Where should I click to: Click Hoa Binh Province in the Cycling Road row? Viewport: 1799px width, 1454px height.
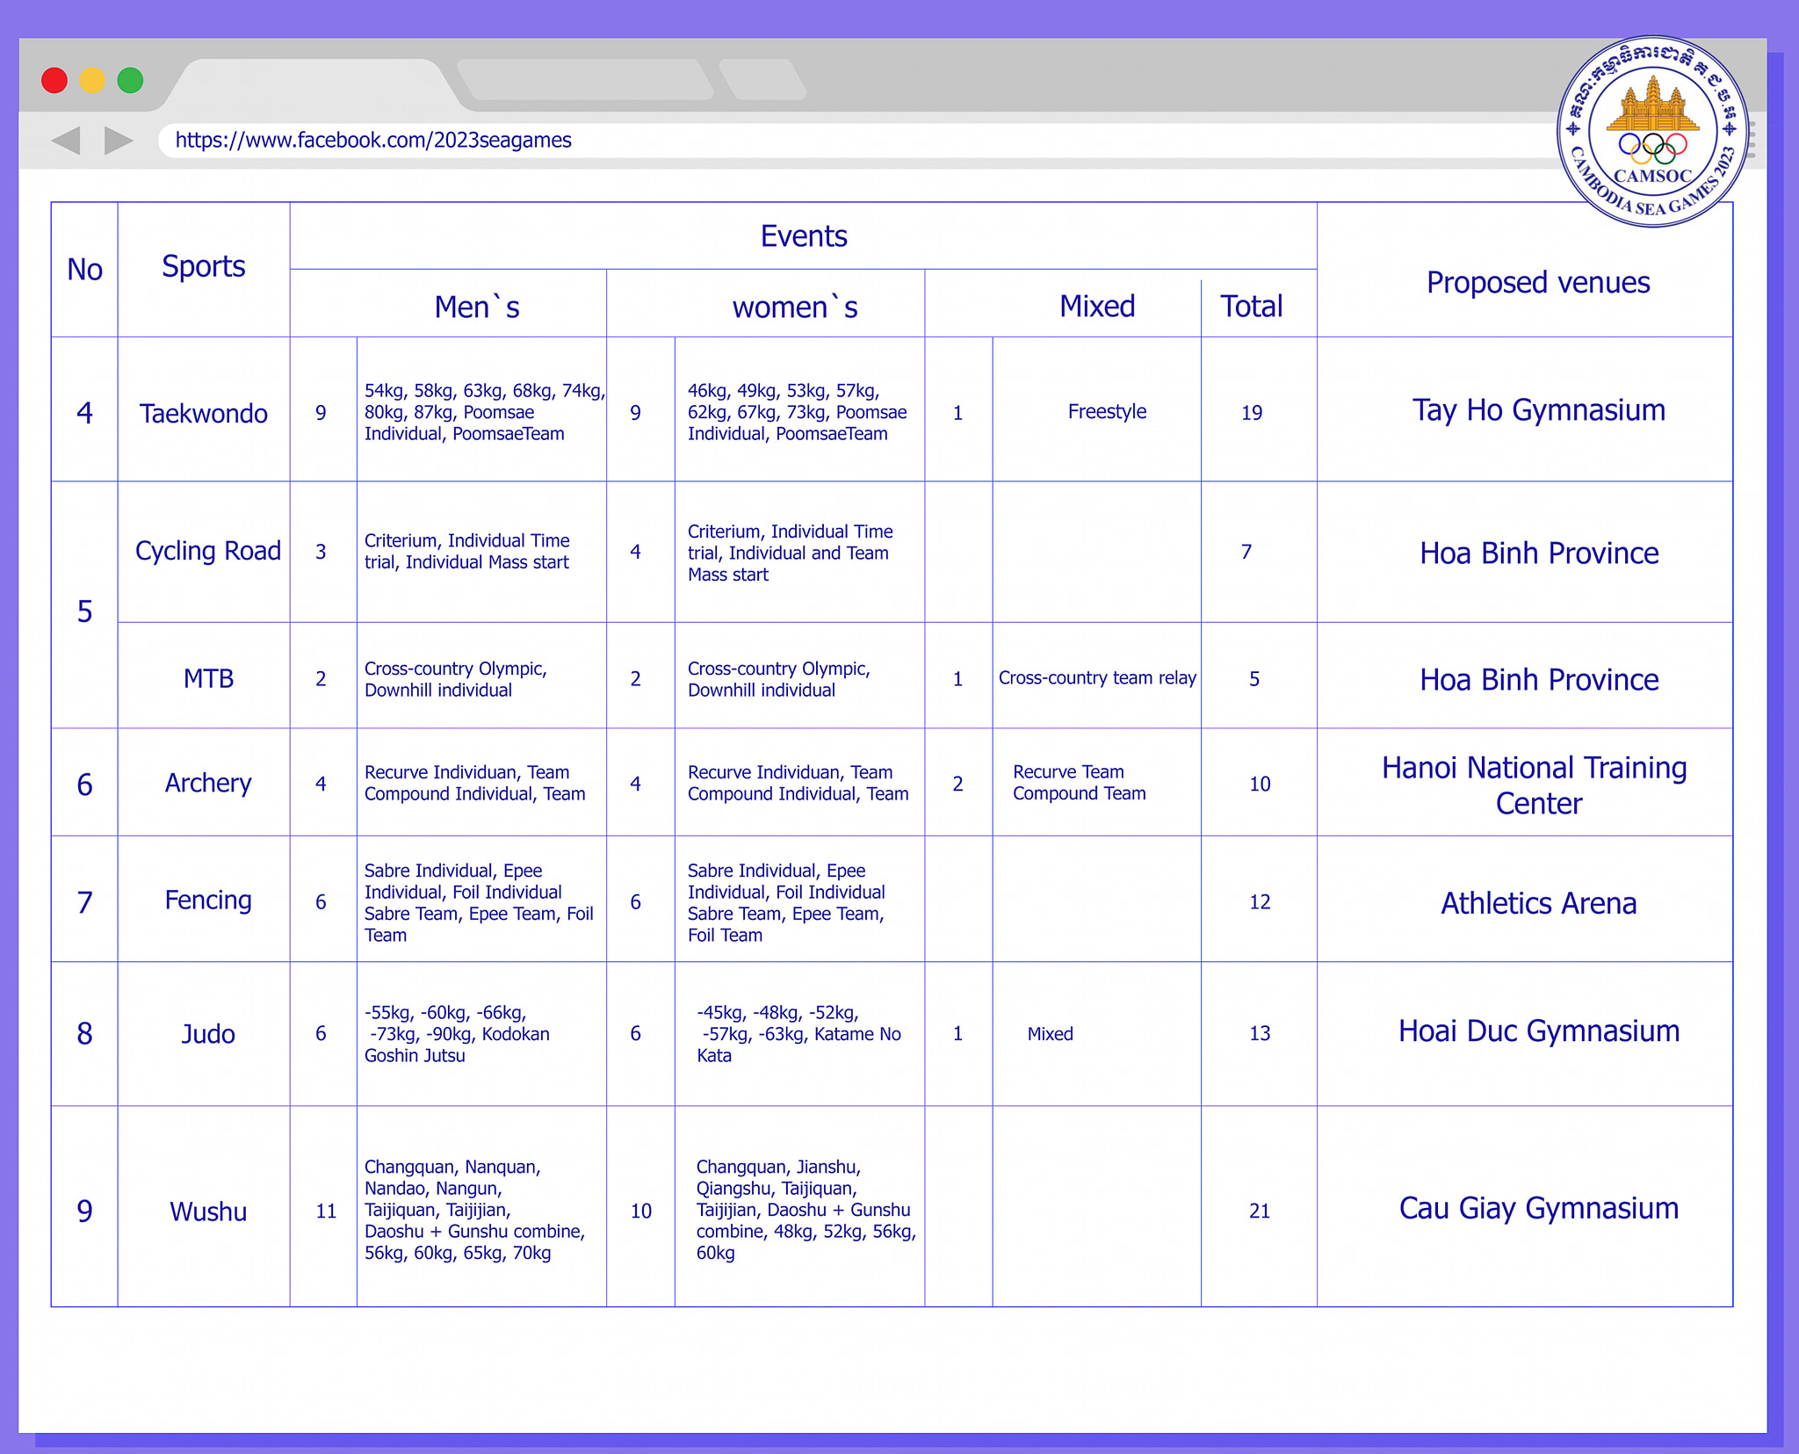[x=1539, y=553]
